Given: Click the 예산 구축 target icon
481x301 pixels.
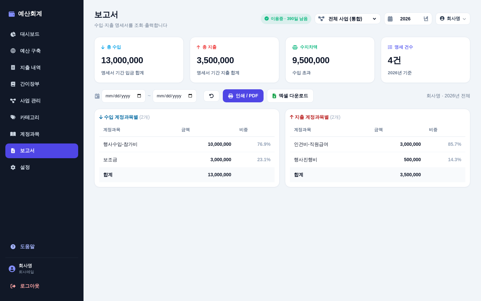Looking at the screenshot, I should pos(13,51).
